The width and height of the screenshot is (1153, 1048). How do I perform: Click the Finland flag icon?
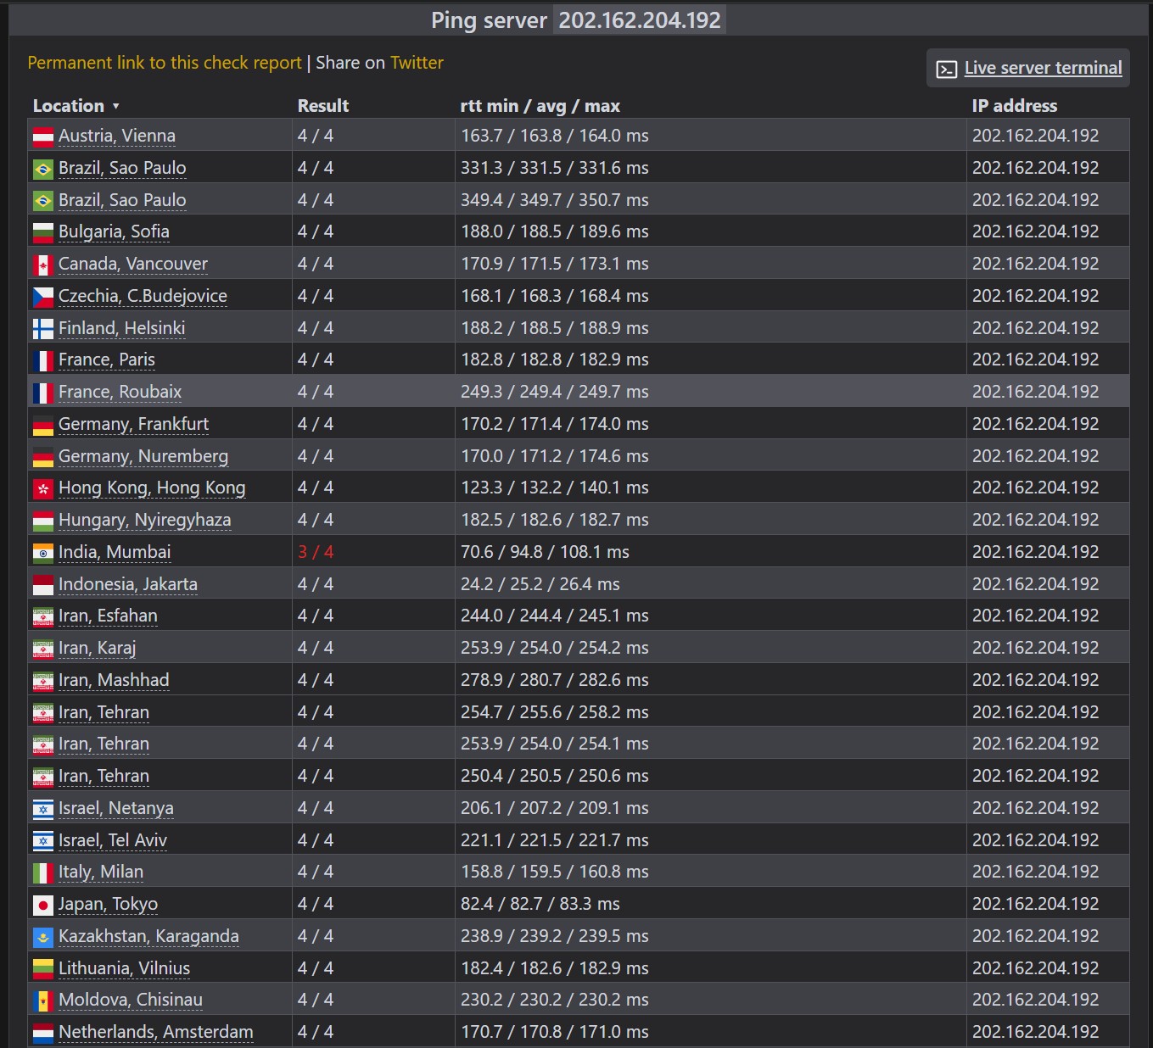43,329
